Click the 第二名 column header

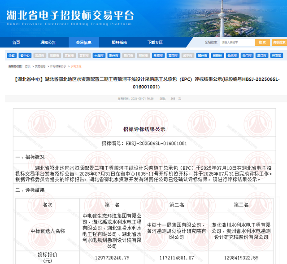tap(177, 205)
